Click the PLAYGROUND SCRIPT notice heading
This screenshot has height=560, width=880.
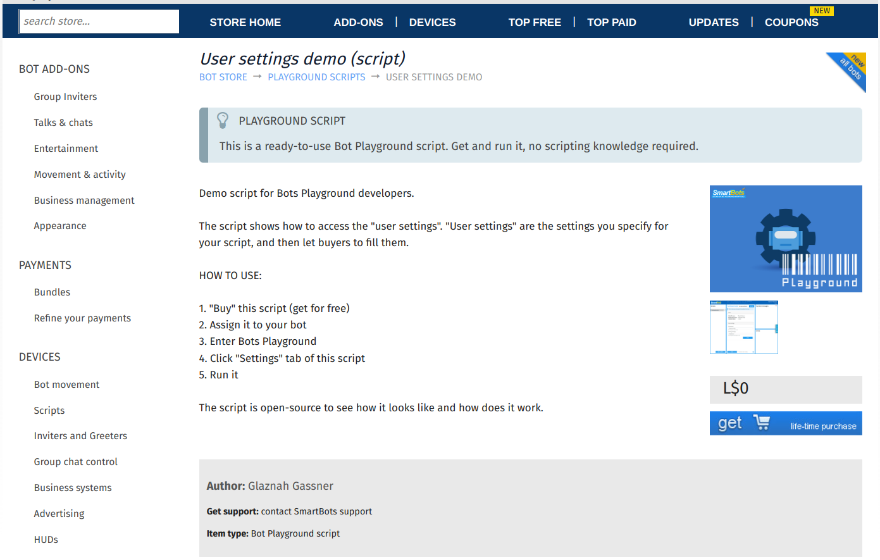pyautogui.click(x=292, y=121)
